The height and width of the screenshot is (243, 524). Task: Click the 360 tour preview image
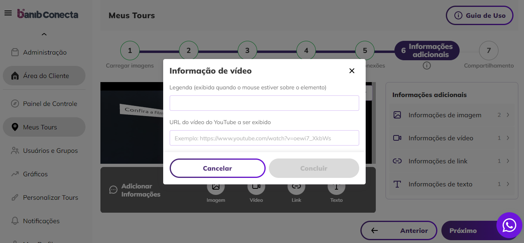[132, 123]
